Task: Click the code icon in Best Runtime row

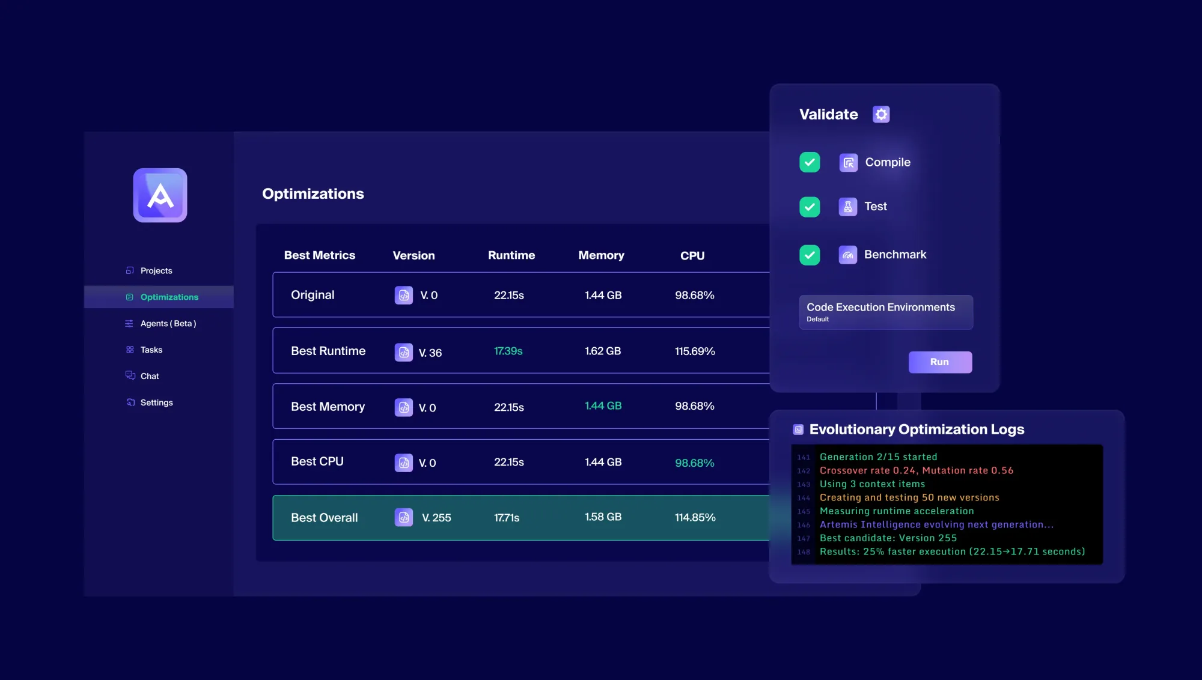Action: (x=404, y=352)
